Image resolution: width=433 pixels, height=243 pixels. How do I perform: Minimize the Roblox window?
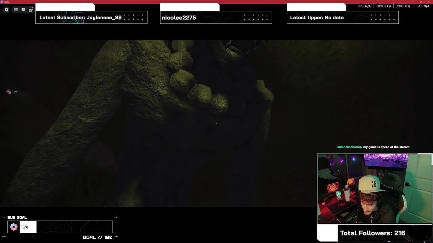(413, 2)
